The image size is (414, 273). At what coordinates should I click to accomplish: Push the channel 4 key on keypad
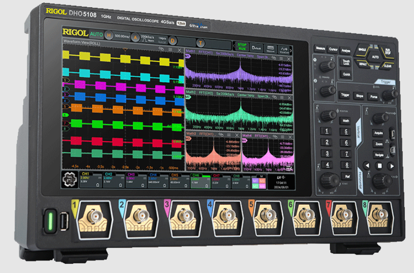click(x=328, y=164)
